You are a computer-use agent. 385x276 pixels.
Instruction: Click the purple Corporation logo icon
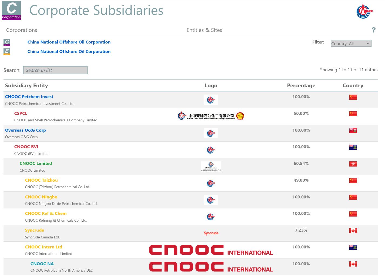pos(11,11)
